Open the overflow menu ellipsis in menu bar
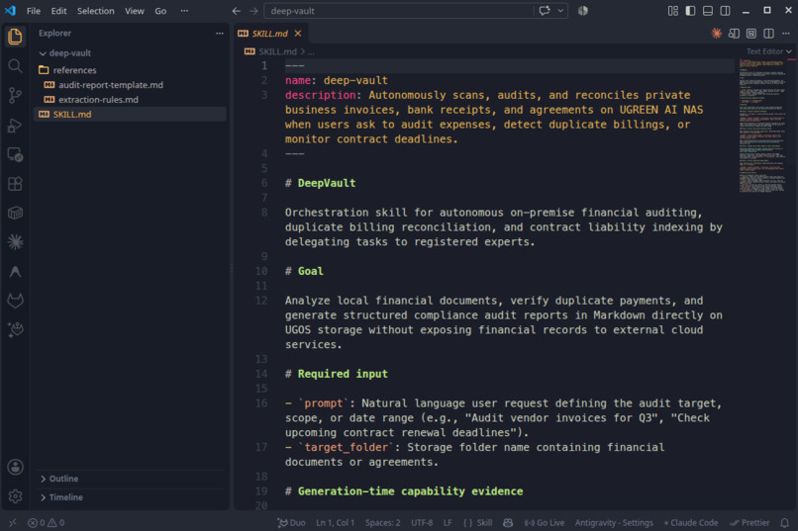 [x=184, y=11]
